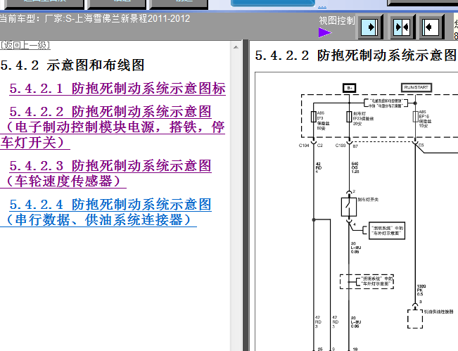Click the 当前车型 vehicle model text
458x351 pixels.
(x=95, y=19)
